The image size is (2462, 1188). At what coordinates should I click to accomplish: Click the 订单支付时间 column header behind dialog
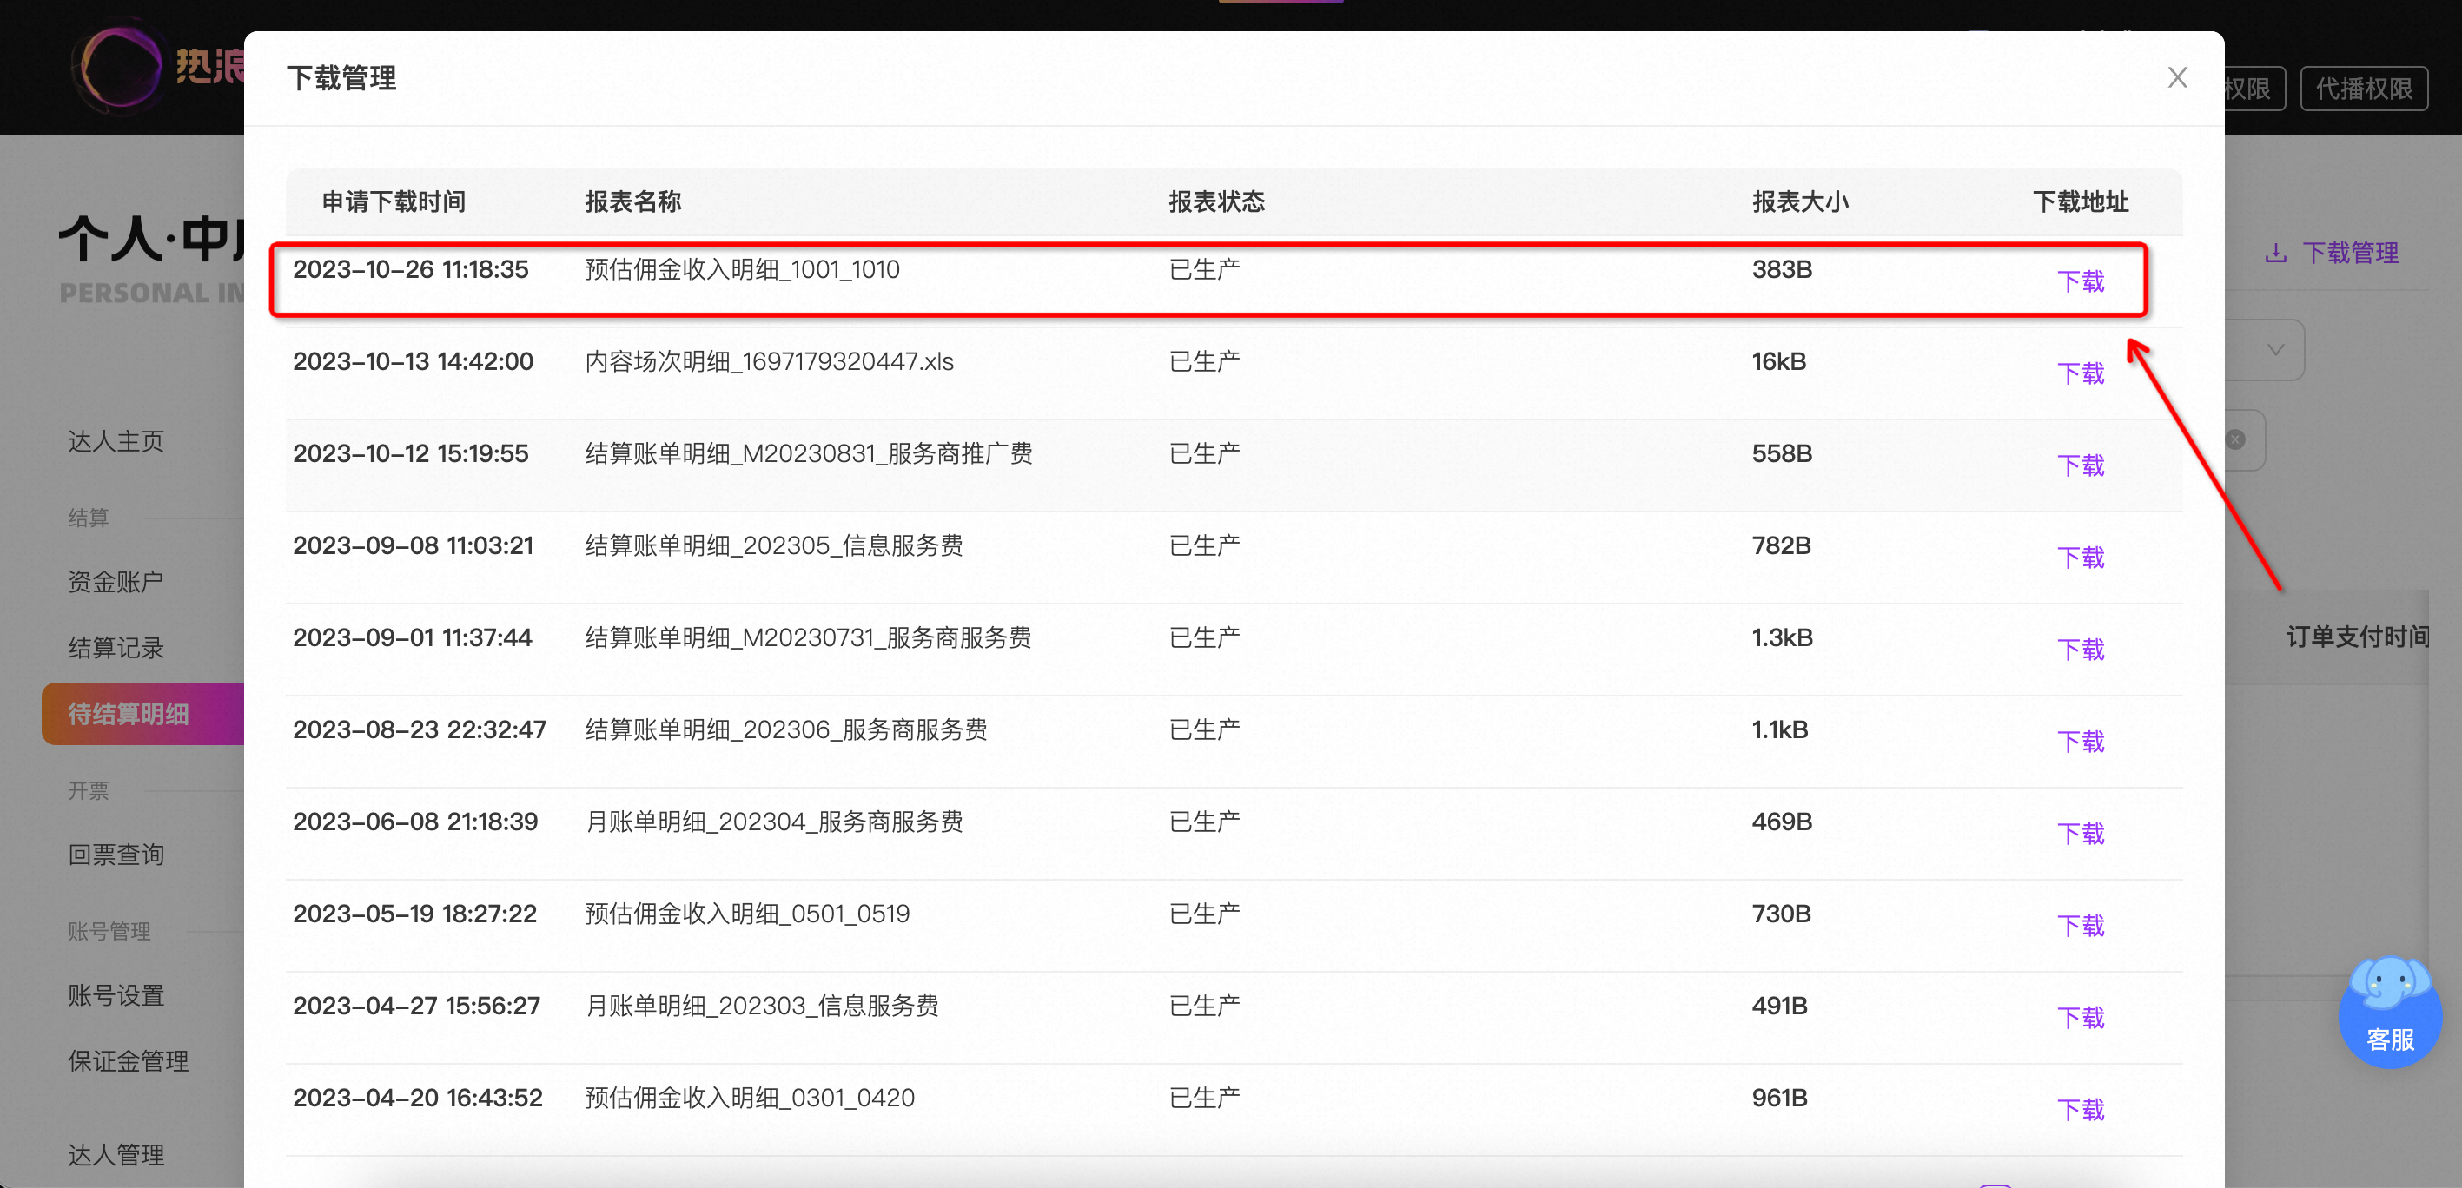click(x=2357, y=637)
